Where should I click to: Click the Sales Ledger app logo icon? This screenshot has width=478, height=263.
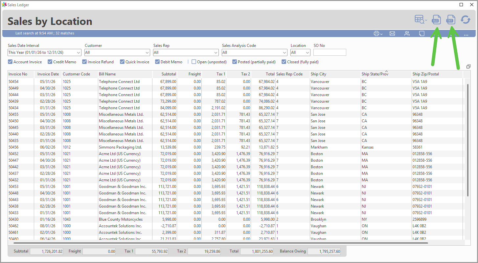point(4,5)
